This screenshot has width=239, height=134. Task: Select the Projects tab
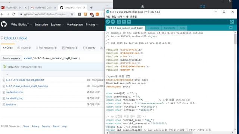coord(70,48)
